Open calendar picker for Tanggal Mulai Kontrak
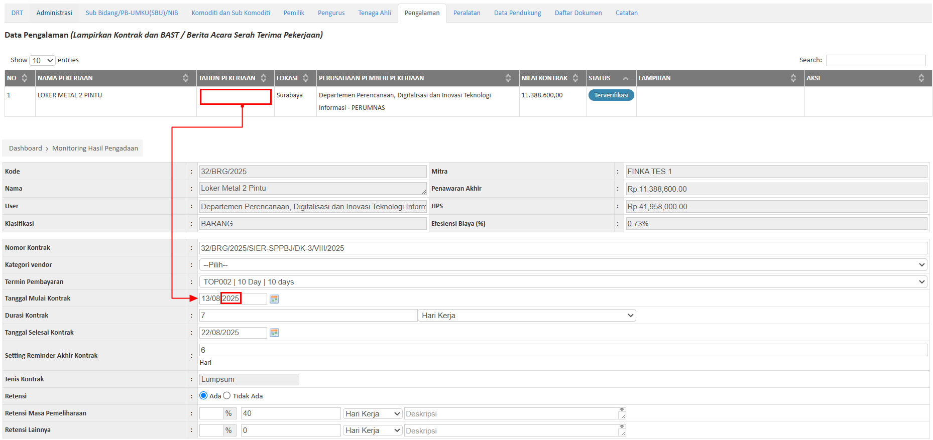 pyautogui.click(x=274, y=299)
